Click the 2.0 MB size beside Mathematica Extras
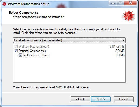 (x=120, y=55)
